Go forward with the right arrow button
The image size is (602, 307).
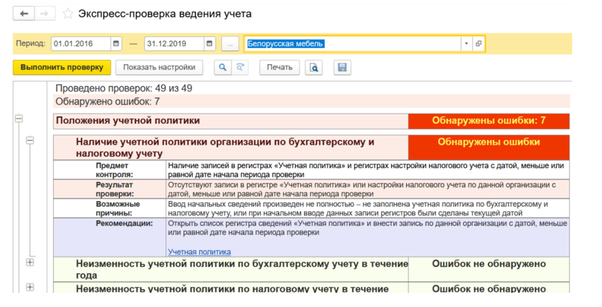point(45,13)
